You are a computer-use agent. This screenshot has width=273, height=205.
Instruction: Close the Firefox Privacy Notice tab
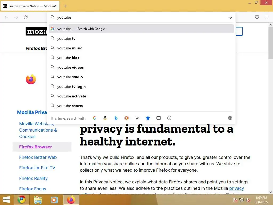click(x=55, y=6)
